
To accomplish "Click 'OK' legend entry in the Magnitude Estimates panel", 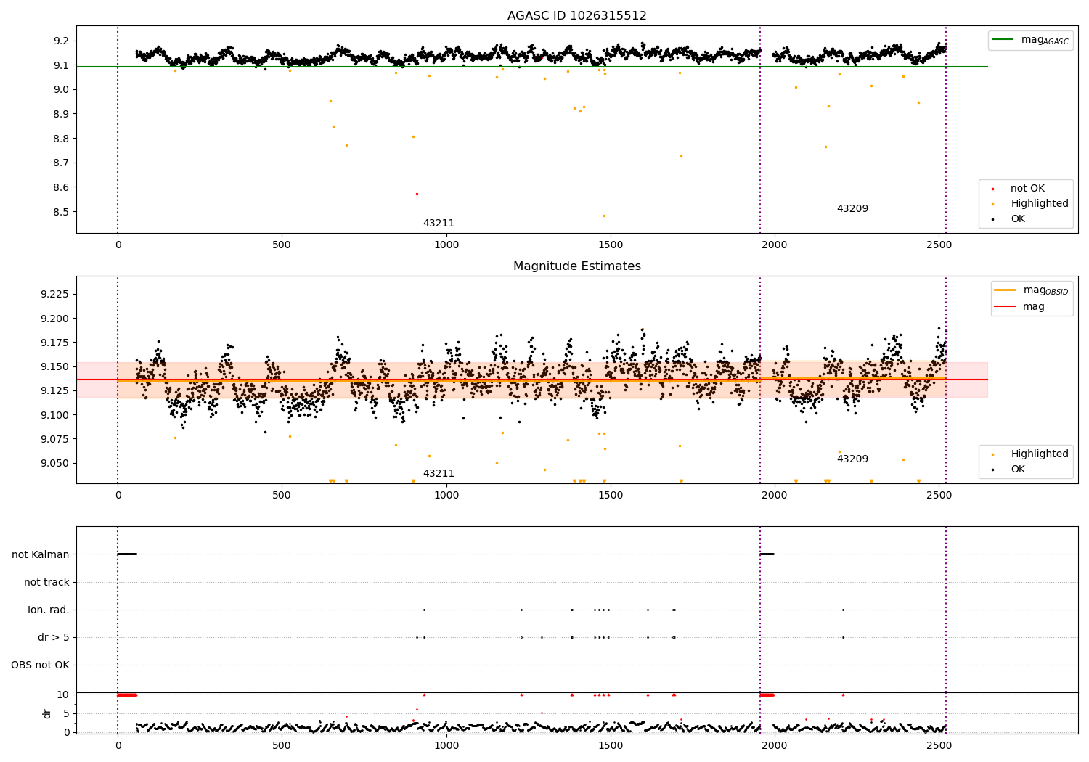I will point(1018,469).
